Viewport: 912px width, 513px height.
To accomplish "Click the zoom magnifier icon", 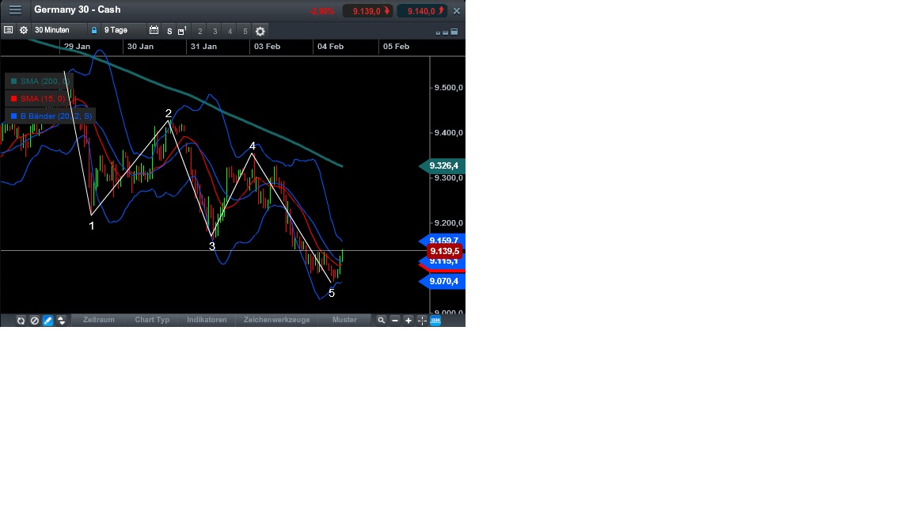I will pos(382,320).
